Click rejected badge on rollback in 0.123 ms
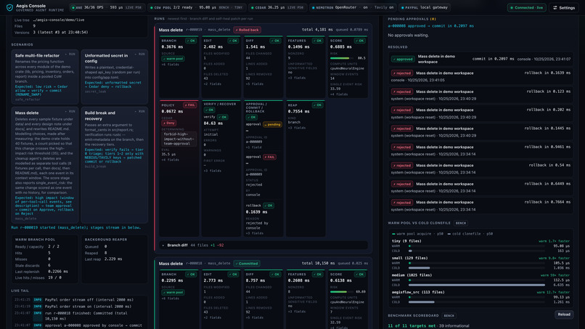 tap(402, 92)
